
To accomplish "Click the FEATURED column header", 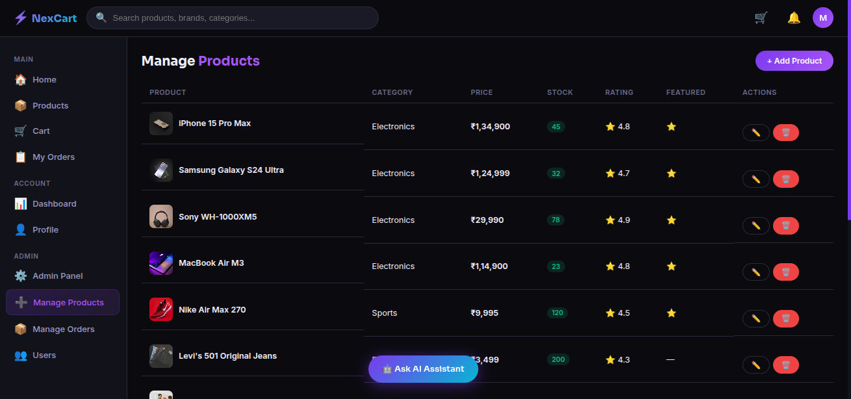I will [x=685, y=92].
